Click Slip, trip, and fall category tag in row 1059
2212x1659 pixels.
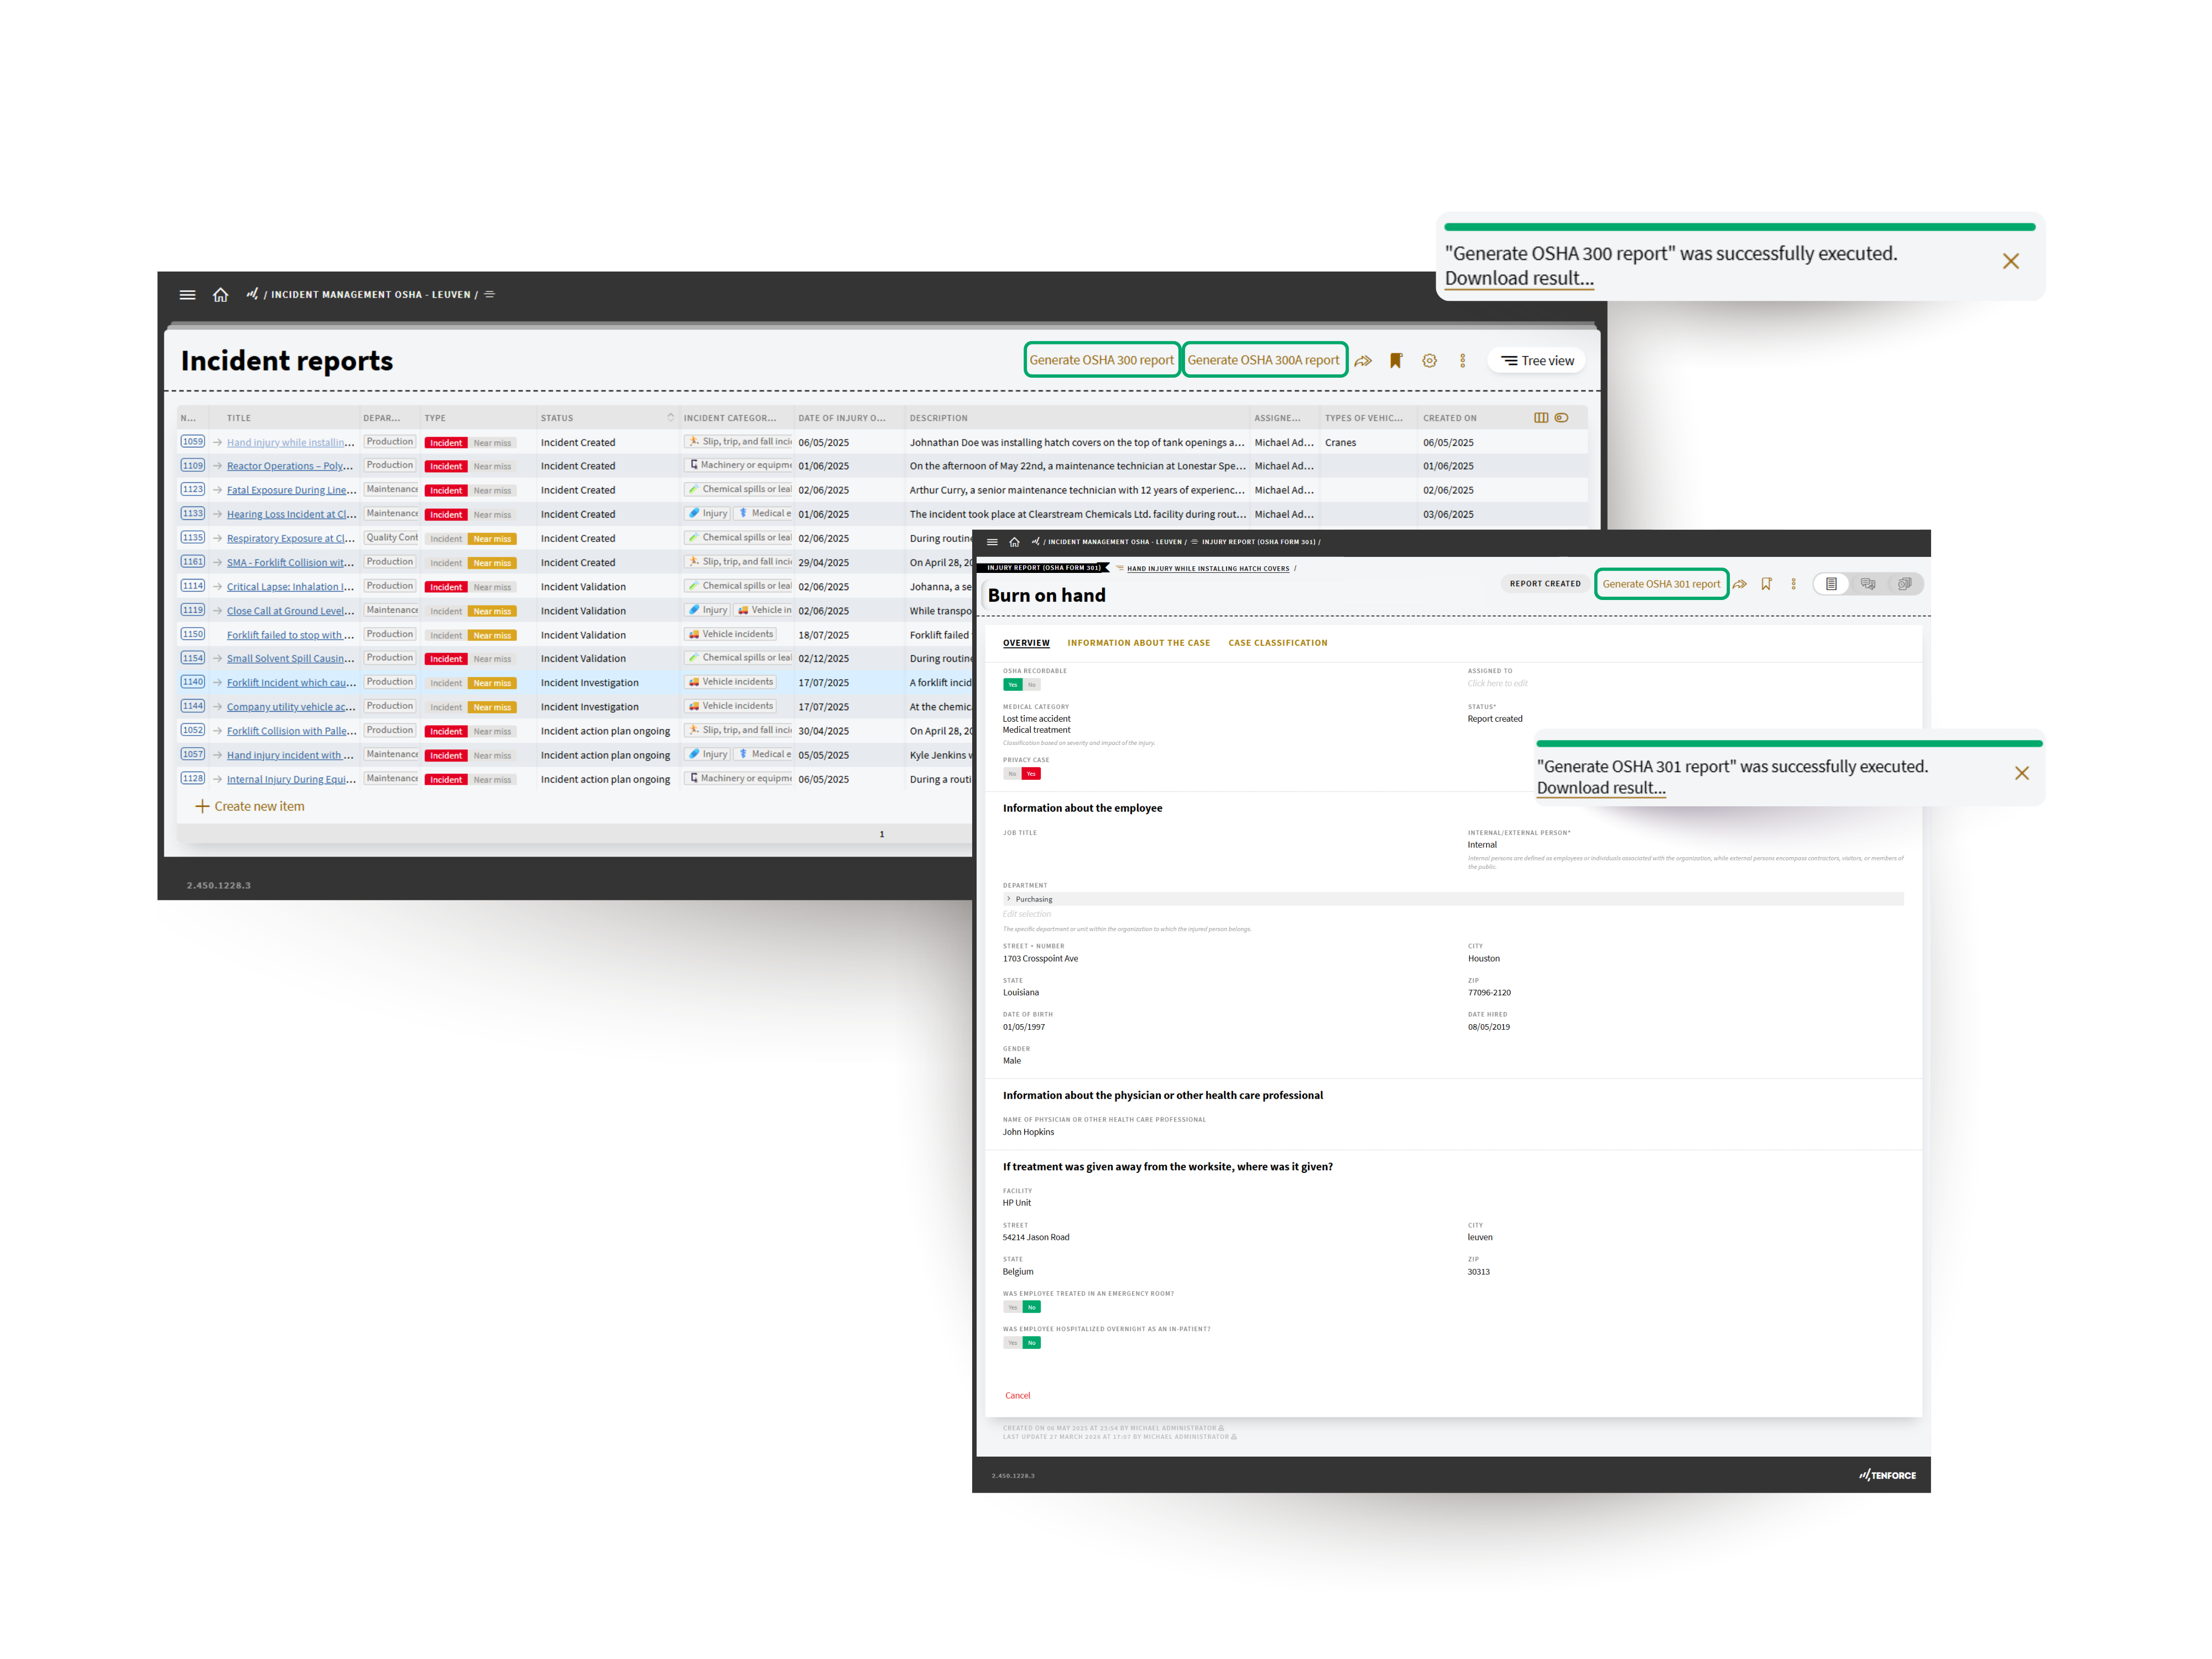coord(739,442)
